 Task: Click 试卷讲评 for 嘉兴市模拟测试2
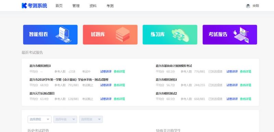click(232, 99)
